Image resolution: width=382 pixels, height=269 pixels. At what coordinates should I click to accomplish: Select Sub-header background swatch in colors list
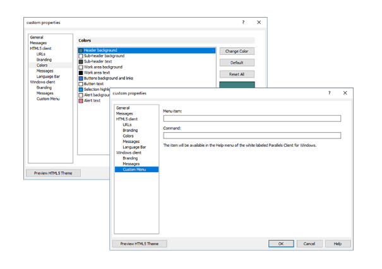pos(81,56)
